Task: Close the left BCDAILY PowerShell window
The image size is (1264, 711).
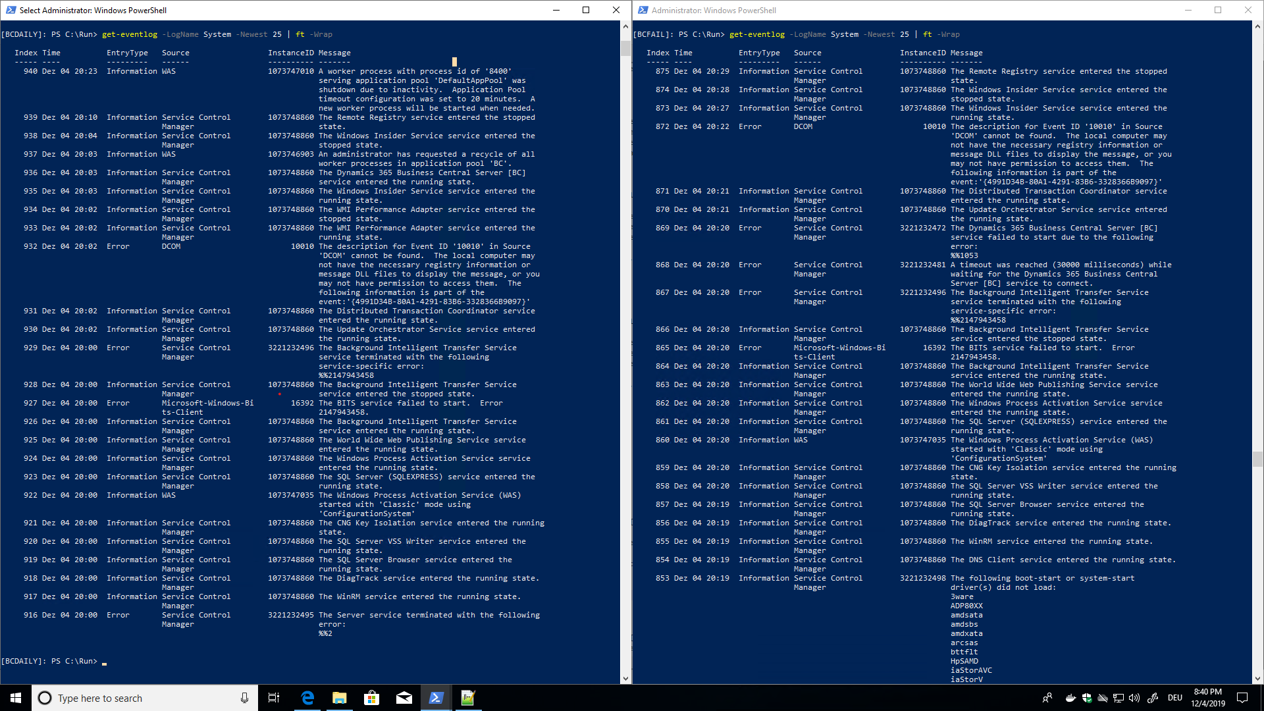Action: (x=616, y=10)
